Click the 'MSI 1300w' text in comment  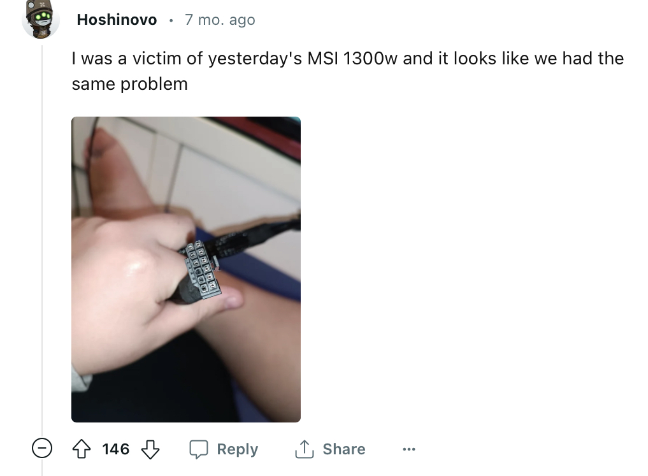(352, 58)
